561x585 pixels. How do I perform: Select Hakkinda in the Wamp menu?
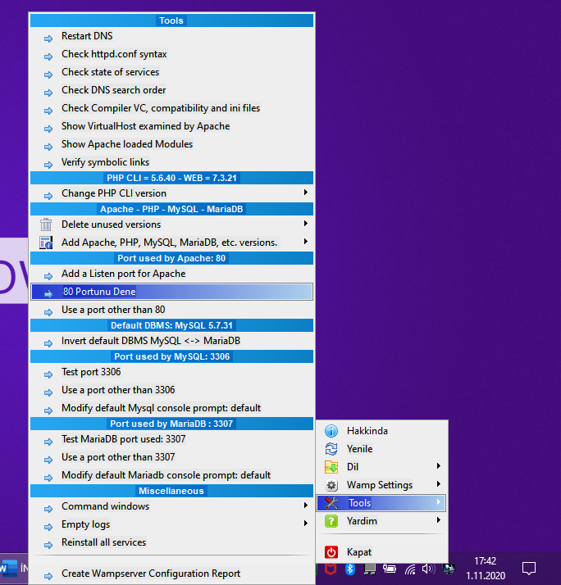click(381, 431)
